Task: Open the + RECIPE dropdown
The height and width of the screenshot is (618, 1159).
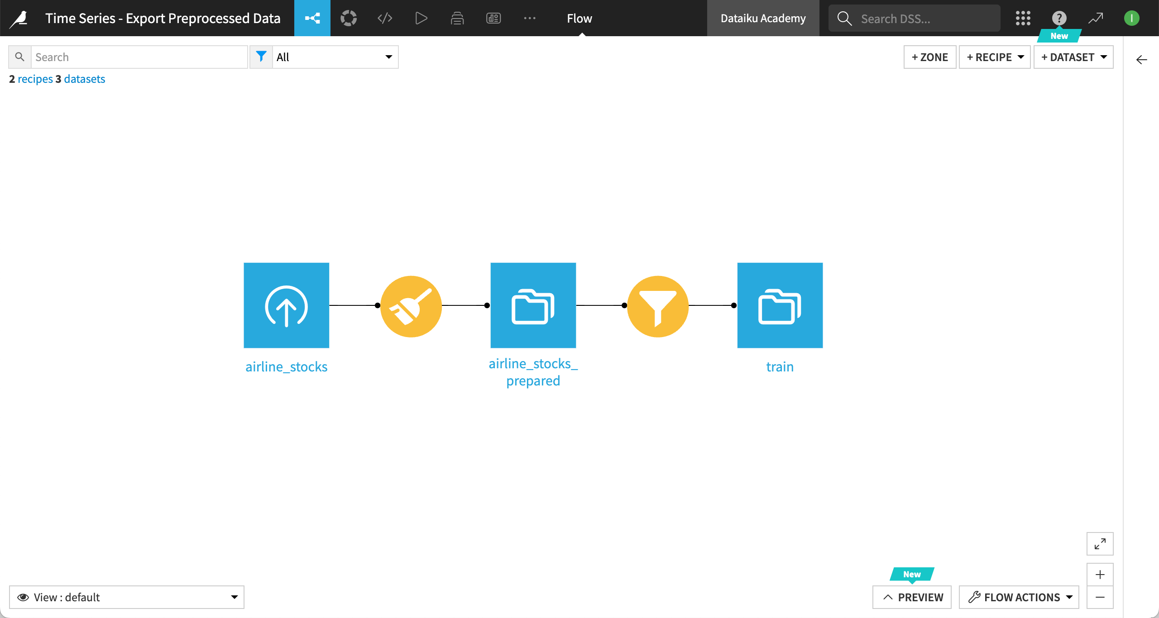Action: [x=995, y=57]
